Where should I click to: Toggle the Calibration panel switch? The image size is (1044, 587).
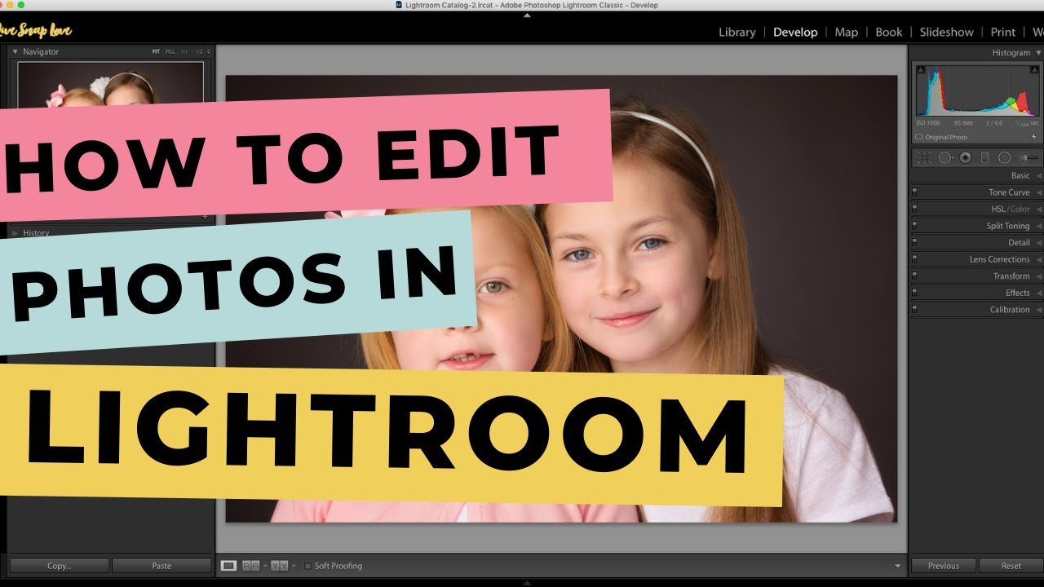coord(914,309)
